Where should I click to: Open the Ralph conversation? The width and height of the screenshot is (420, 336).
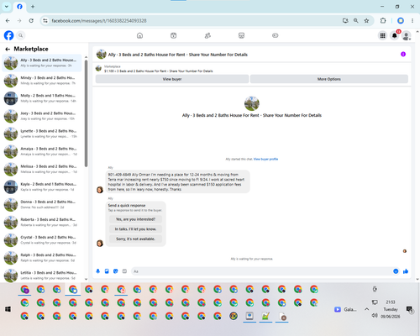click(x=42, y=258)
